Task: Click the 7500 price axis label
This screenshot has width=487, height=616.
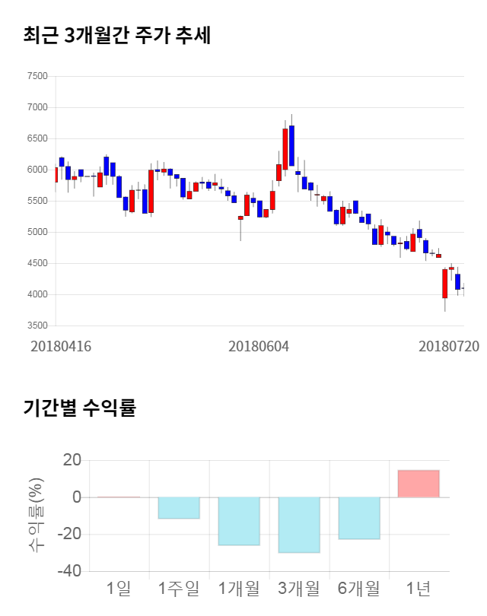Action: coord(37,76)
